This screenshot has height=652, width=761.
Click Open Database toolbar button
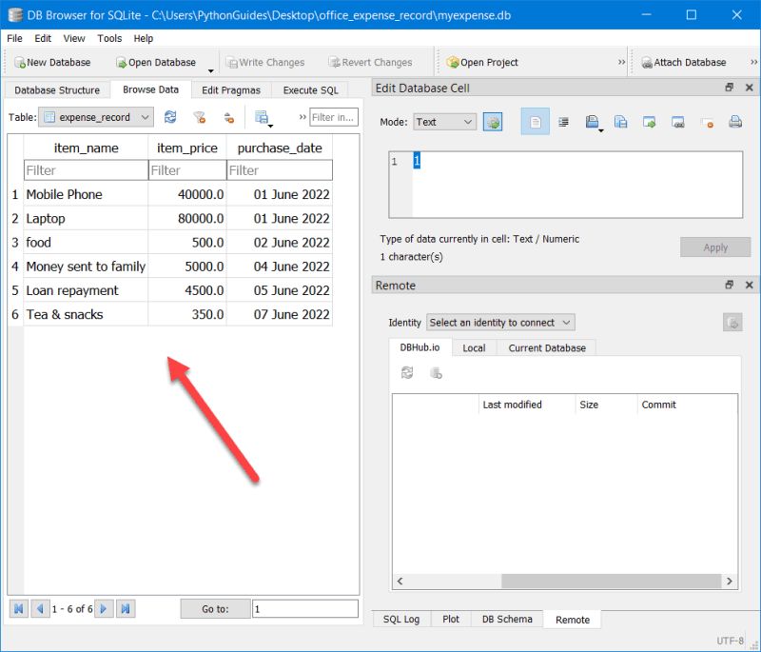155,62
